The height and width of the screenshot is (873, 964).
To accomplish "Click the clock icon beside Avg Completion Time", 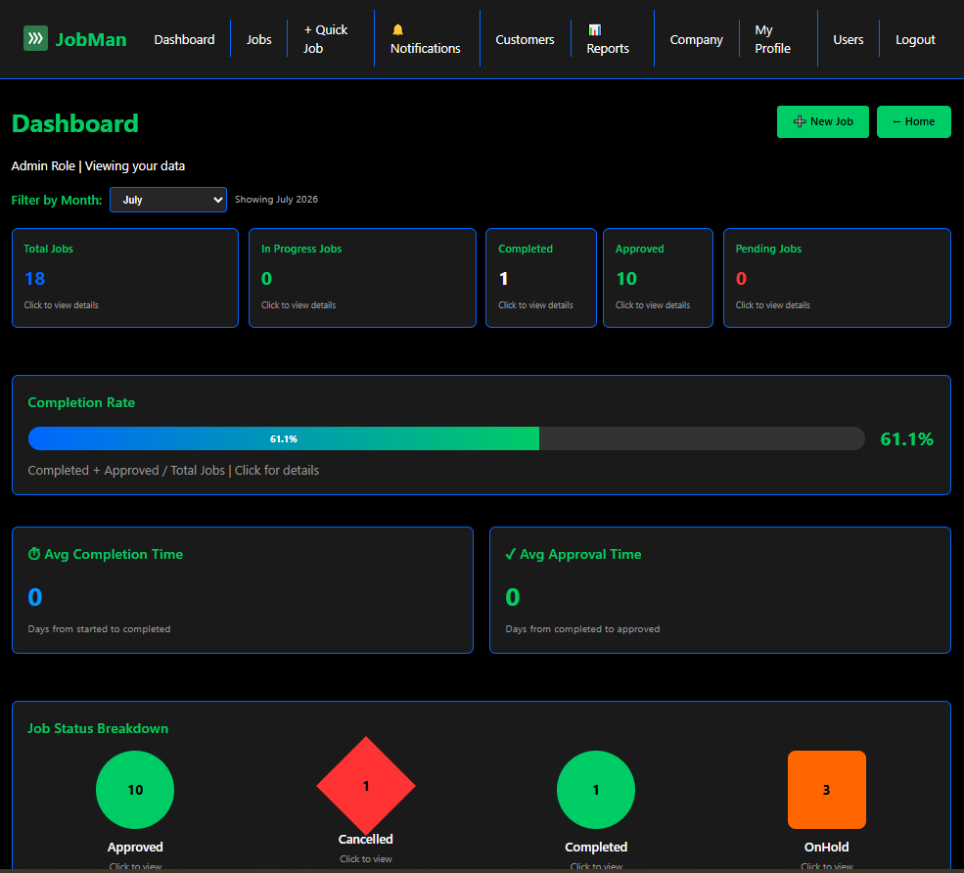I will point(34,554).
